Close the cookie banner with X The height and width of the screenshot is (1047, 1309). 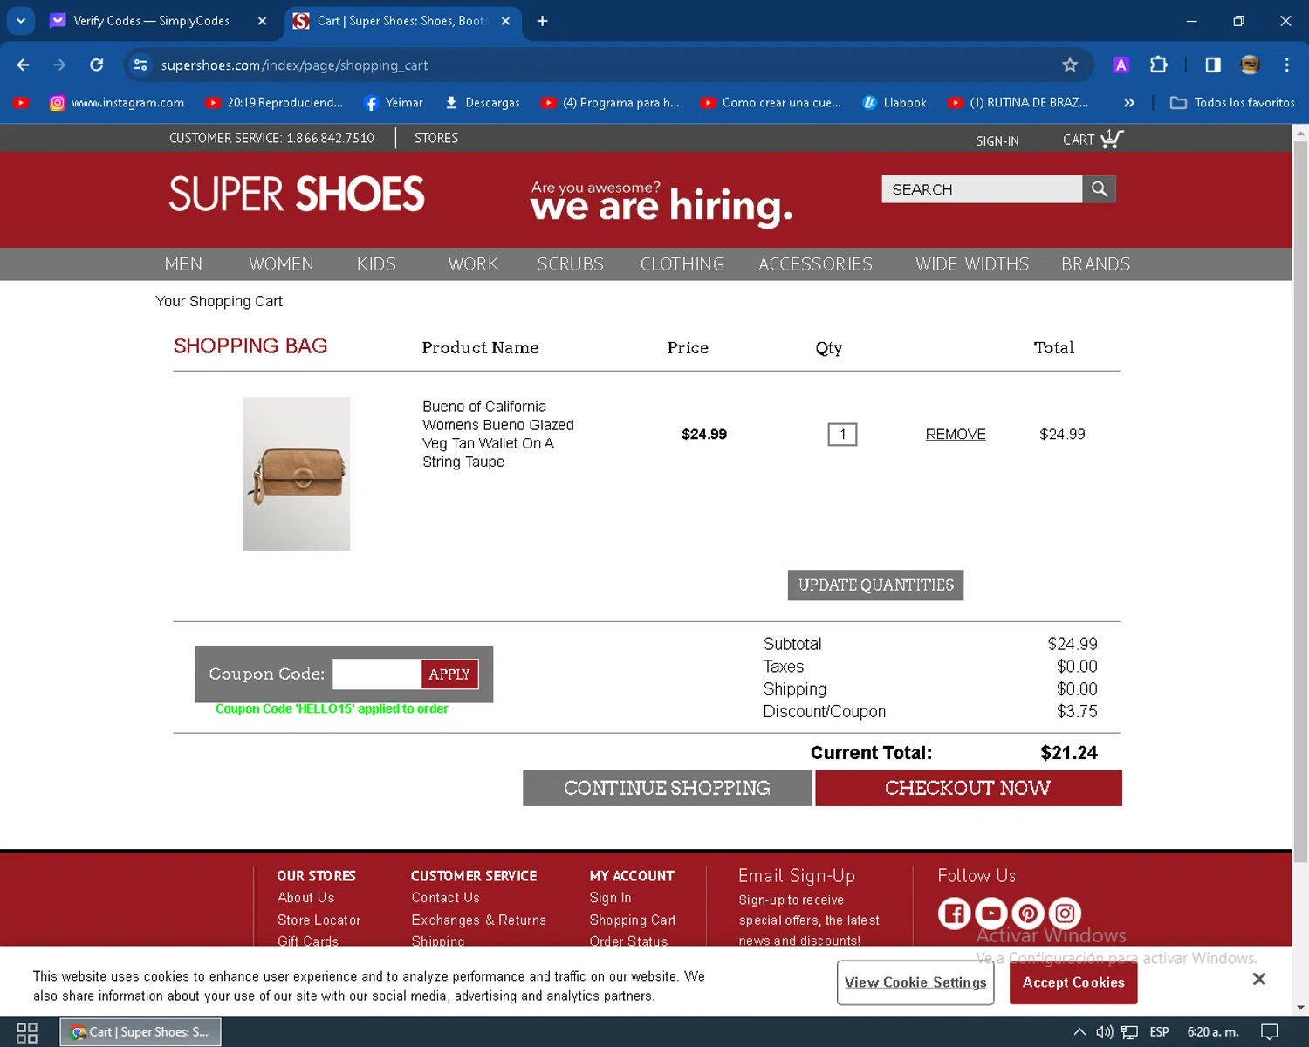point(1258,979)
